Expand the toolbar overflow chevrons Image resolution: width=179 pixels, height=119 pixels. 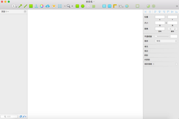[177, 6]
